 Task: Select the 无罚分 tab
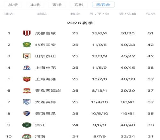103,5
